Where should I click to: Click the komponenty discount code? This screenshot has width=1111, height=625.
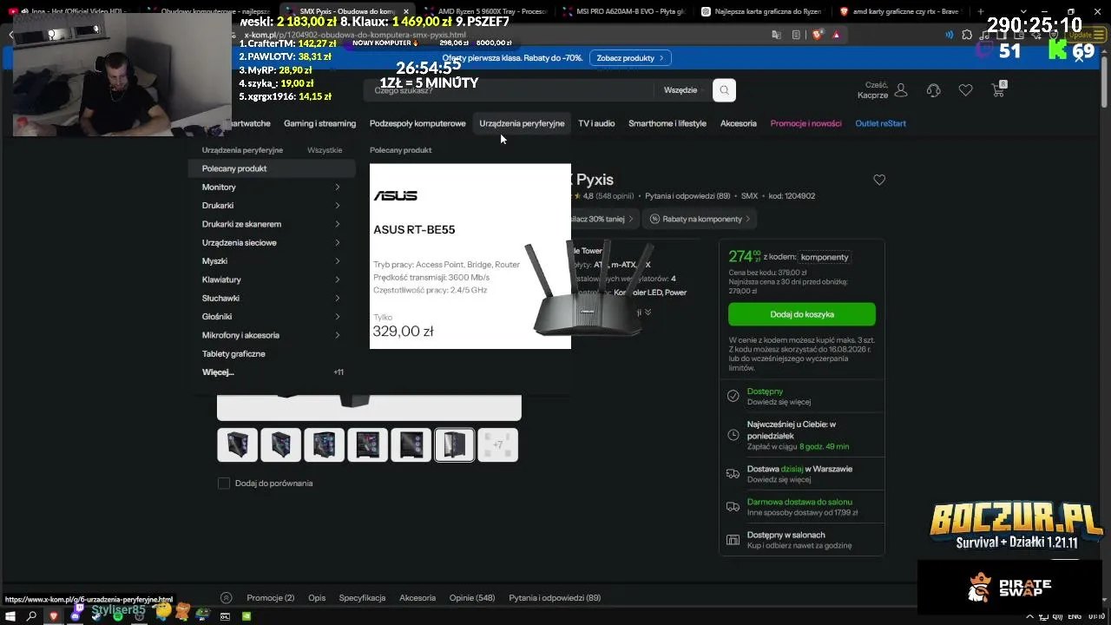825,257
